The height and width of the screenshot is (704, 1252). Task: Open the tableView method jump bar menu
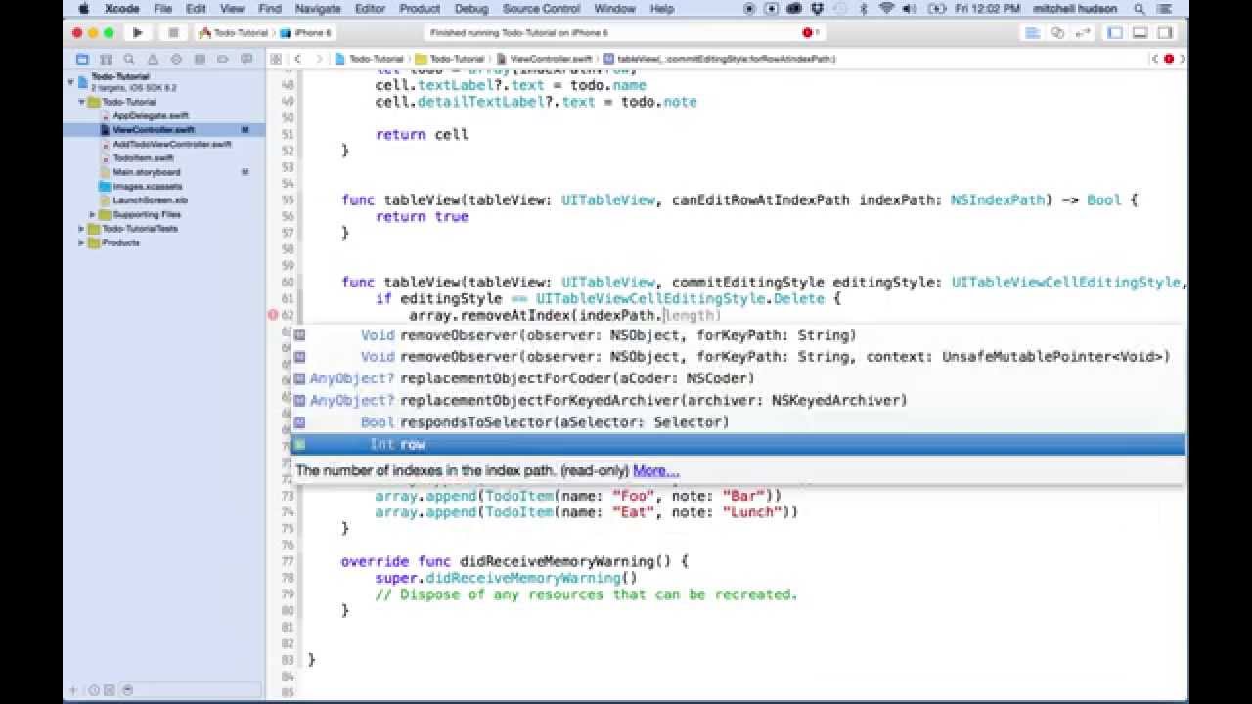coord(720,59)
